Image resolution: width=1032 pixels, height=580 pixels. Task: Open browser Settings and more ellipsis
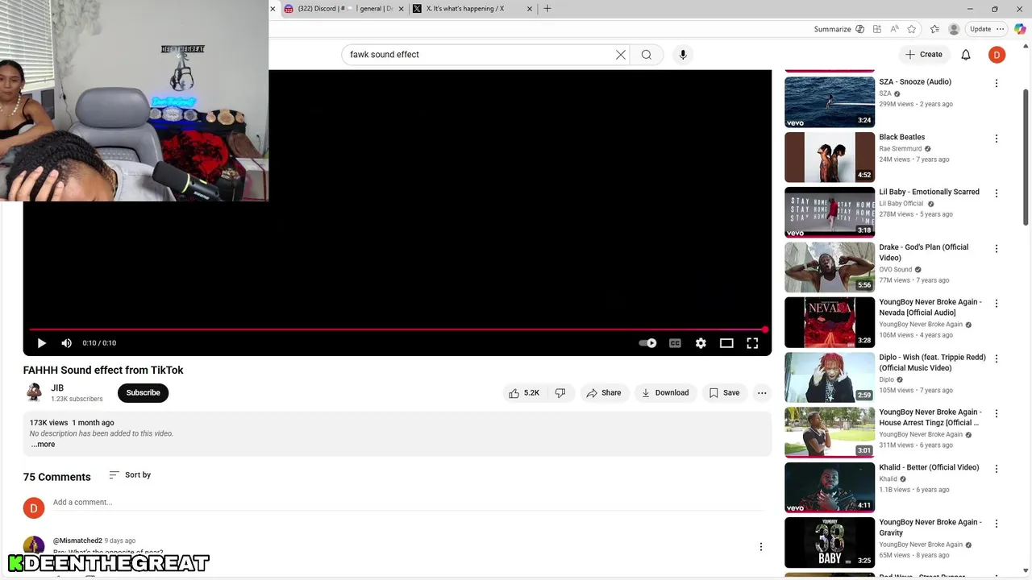tap(1001, 29)
